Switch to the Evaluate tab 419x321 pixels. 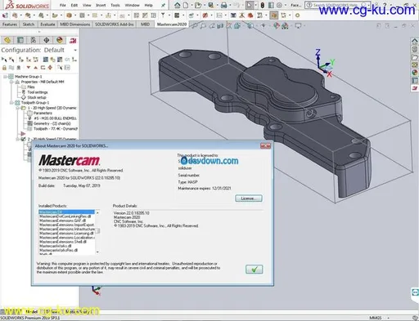[x=47, y=25]
